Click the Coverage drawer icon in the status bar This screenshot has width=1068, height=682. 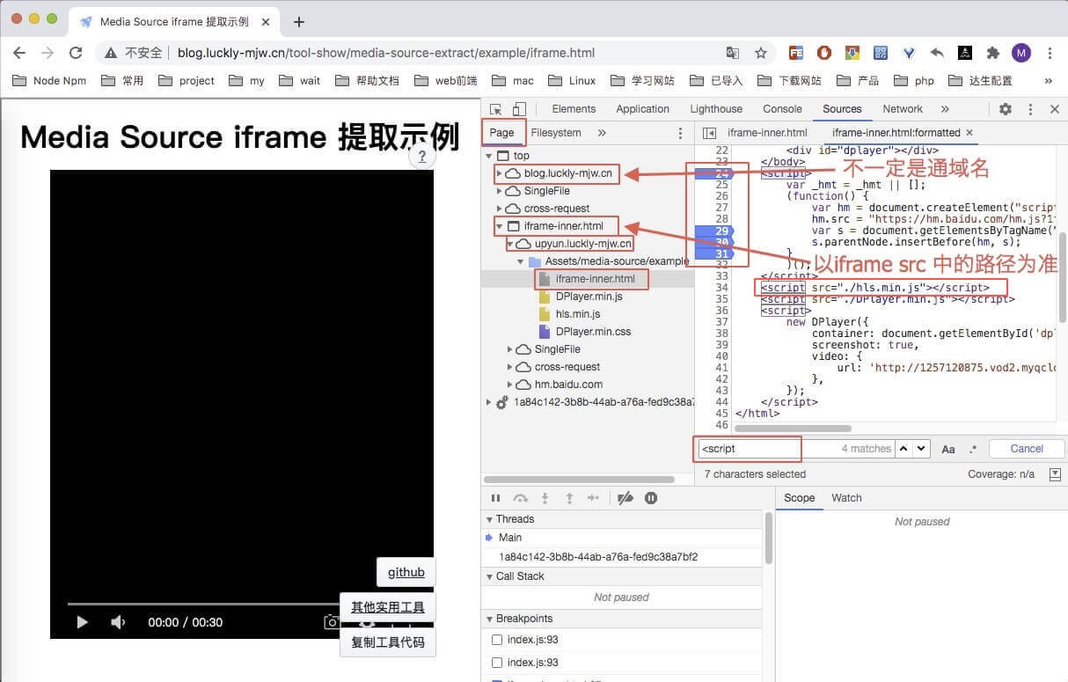coord(1055,474)
